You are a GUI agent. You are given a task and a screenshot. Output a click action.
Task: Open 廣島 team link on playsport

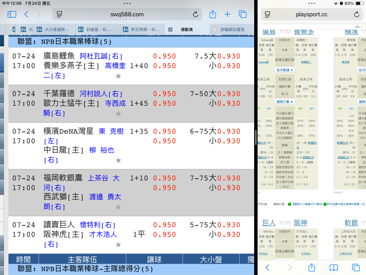coord(269,32)
